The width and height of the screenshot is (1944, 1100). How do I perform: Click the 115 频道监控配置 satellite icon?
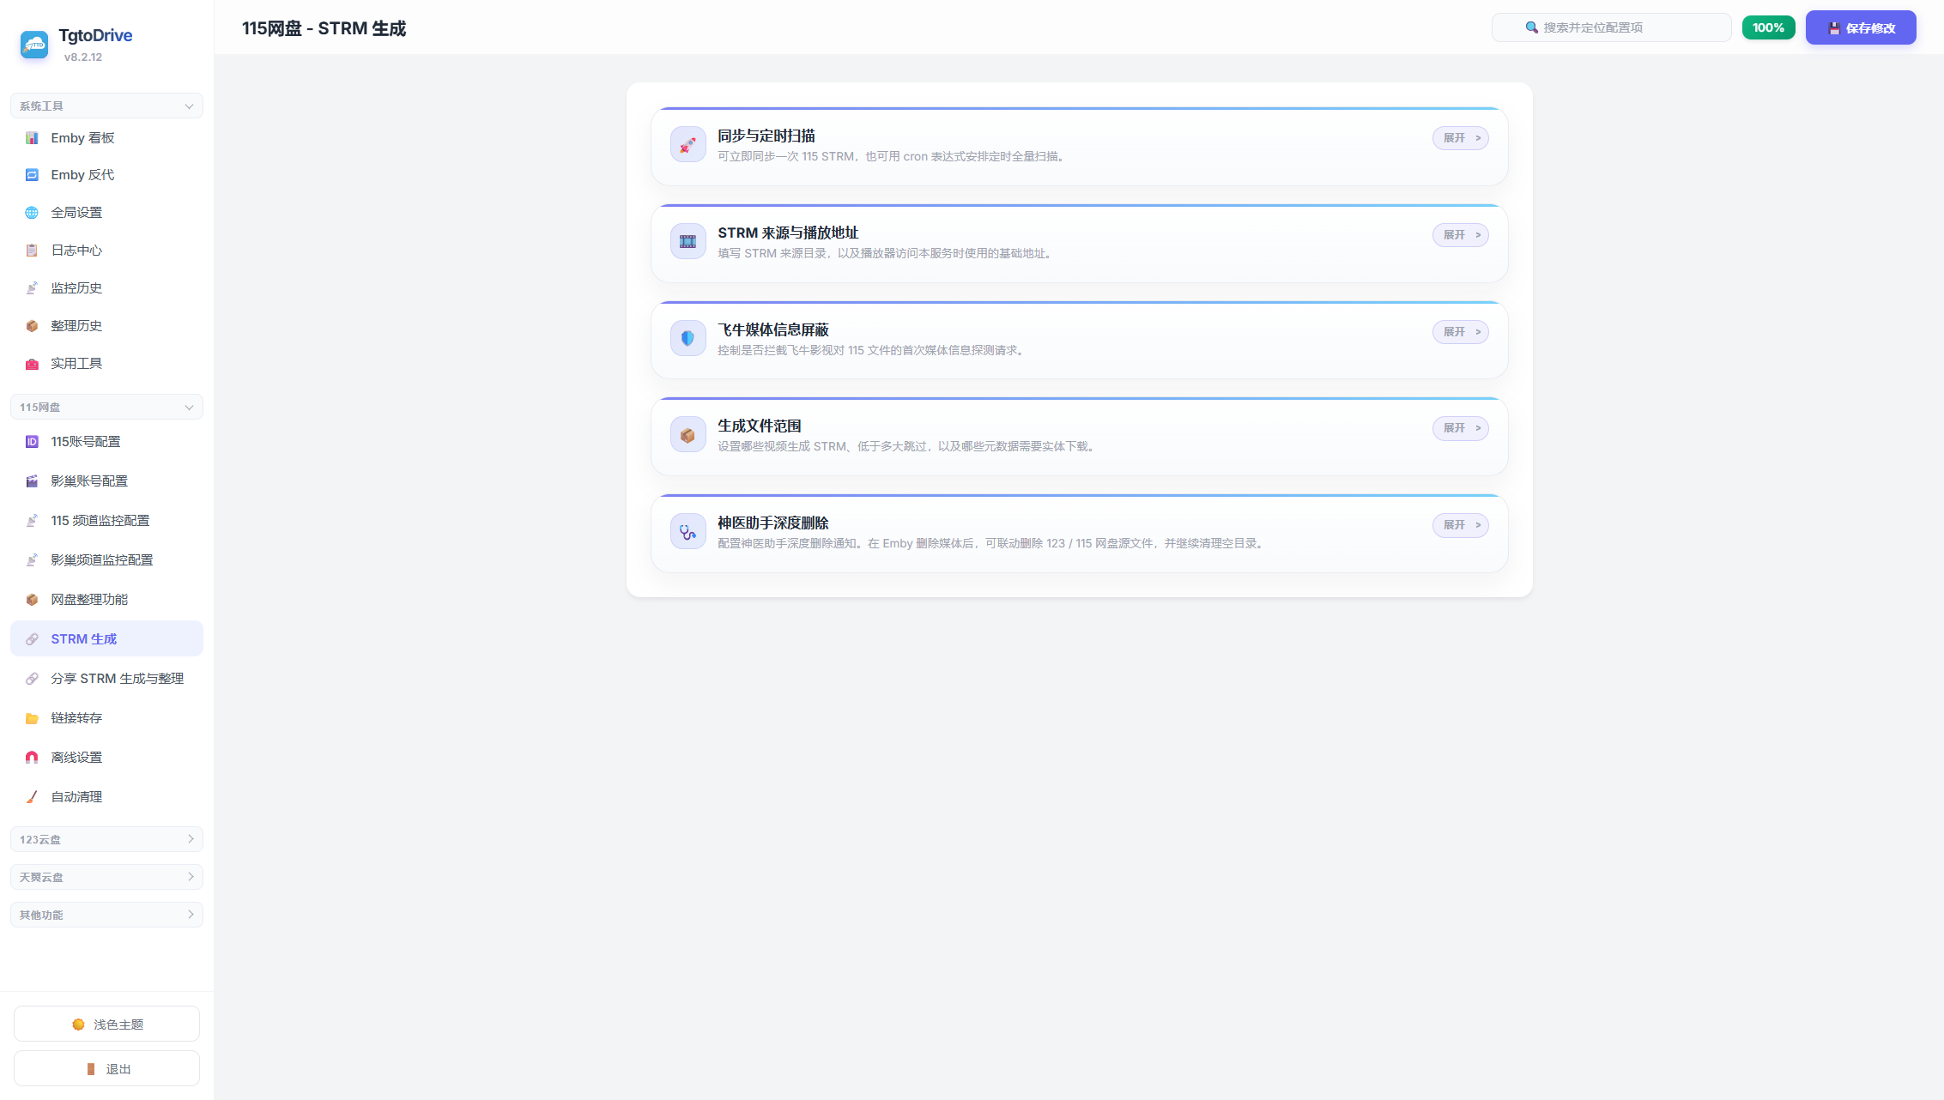[32, 521]
